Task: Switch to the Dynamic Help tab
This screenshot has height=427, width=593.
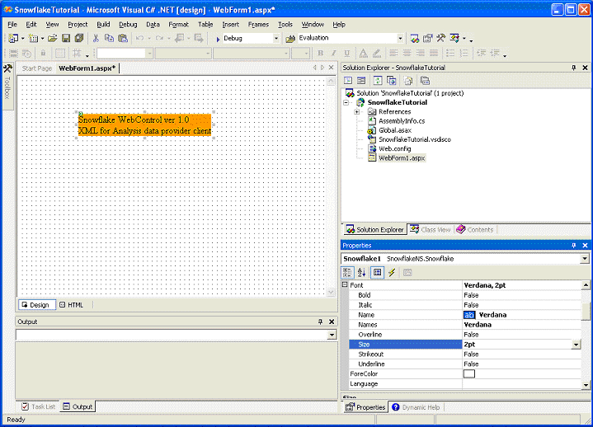Action: [x=416, y=407]
